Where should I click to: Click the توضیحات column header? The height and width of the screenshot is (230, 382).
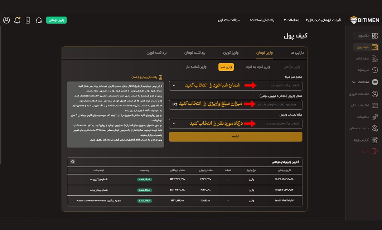(99, 170)
